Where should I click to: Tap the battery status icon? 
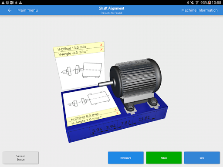click(209, 3)
